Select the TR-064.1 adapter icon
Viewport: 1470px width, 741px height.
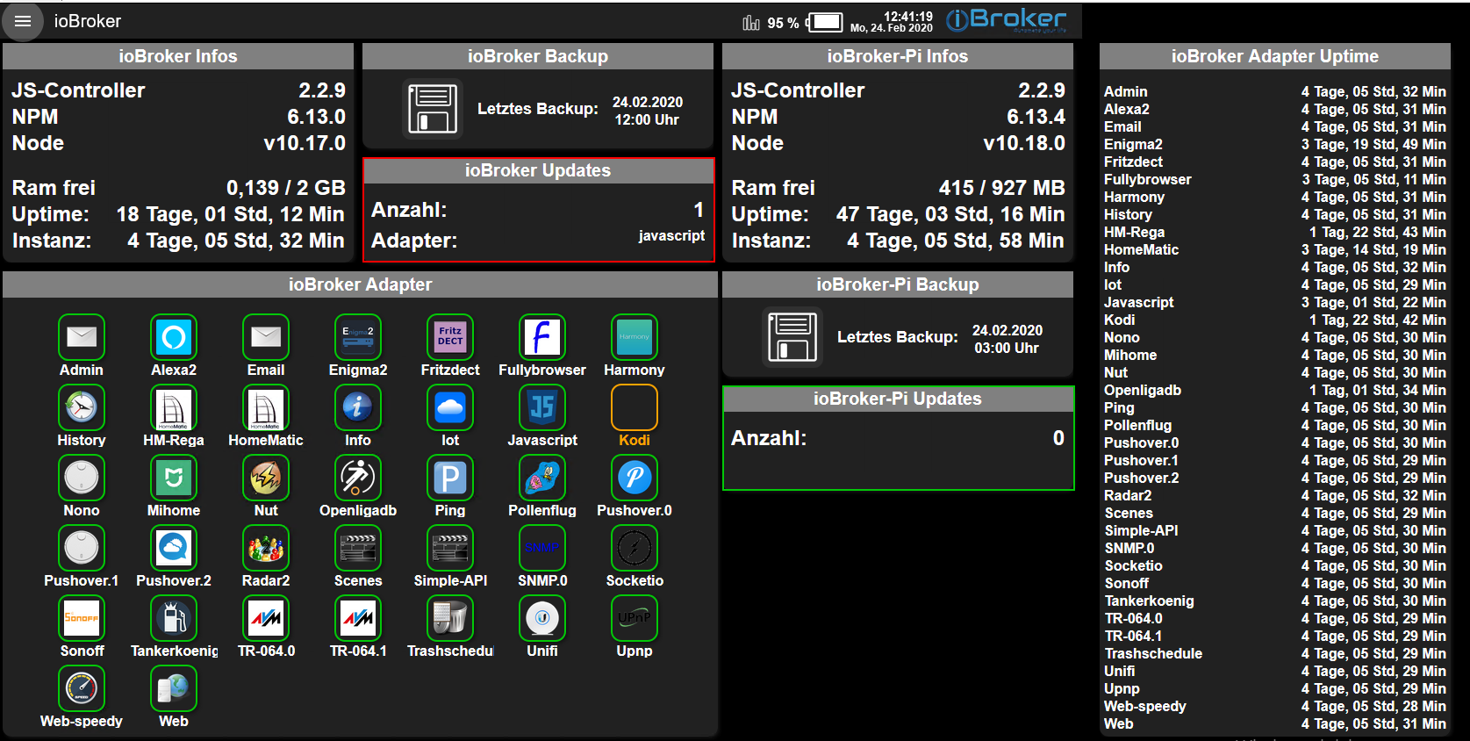tap(358, 618)
